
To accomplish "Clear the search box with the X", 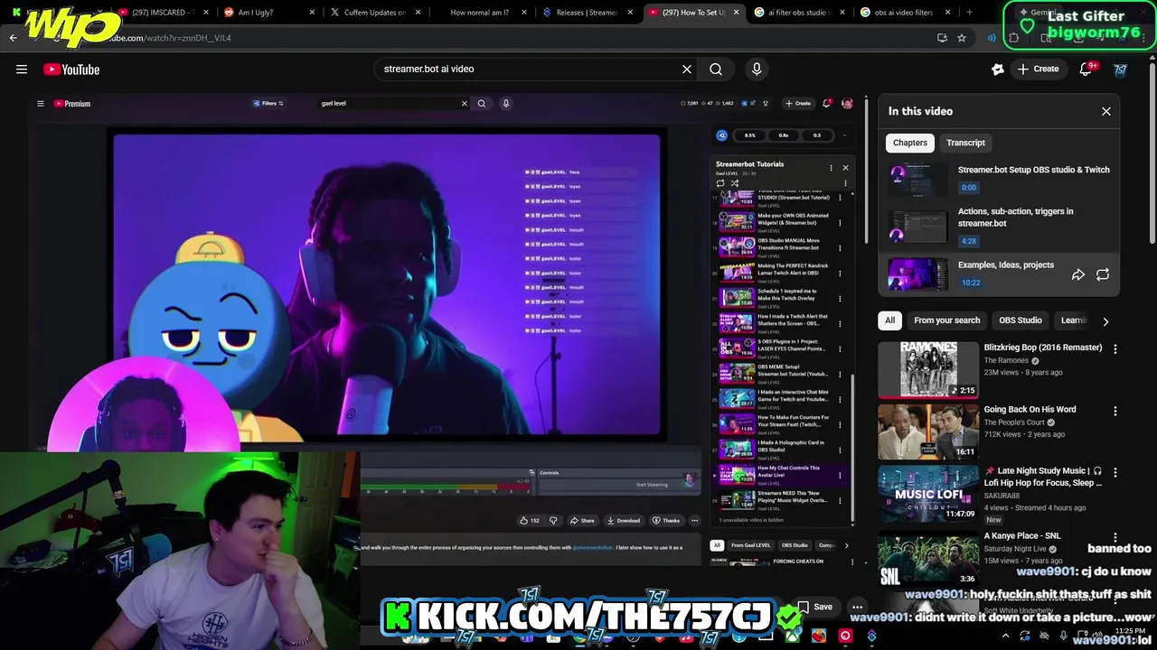I will coord(687,69).
